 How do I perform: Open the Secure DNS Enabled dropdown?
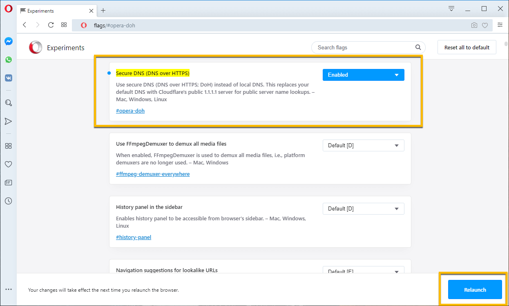363,75
